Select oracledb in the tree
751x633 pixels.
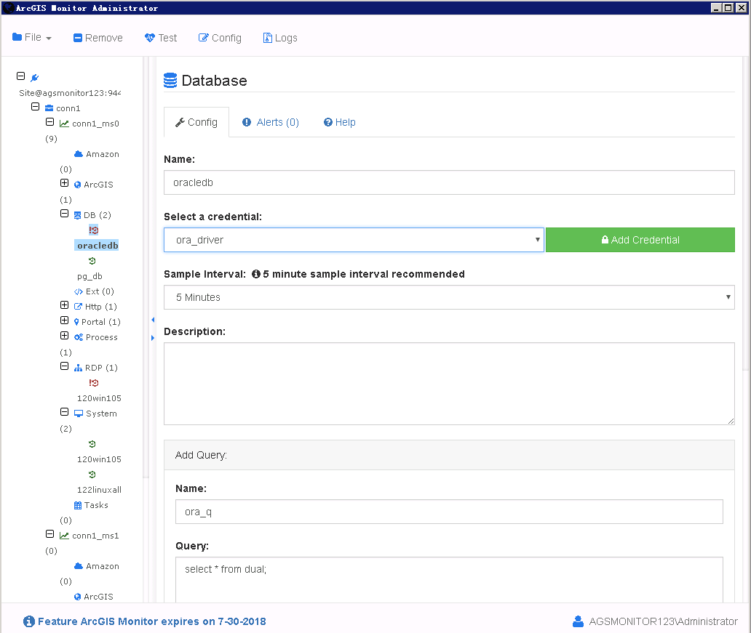coord(98,246)
